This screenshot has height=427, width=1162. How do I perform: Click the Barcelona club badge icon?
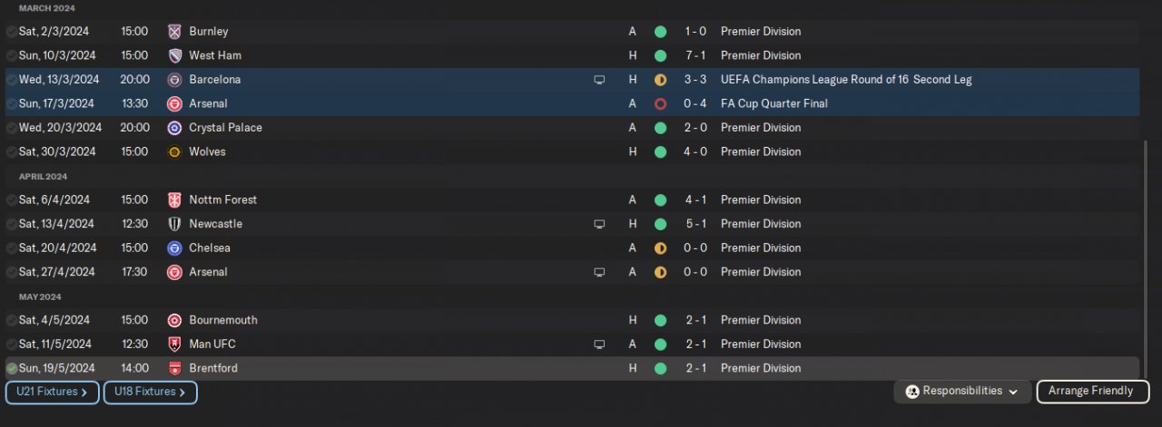175,80
